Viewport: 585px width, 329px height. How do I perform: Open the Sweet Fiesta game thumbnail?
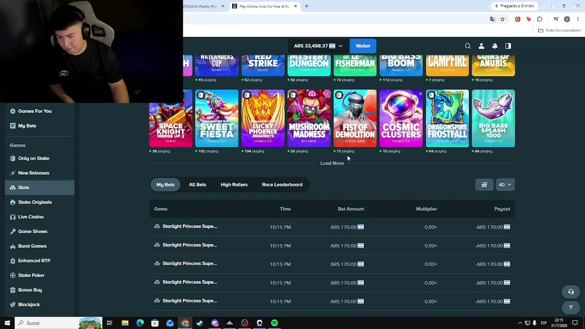pos(217,118)
